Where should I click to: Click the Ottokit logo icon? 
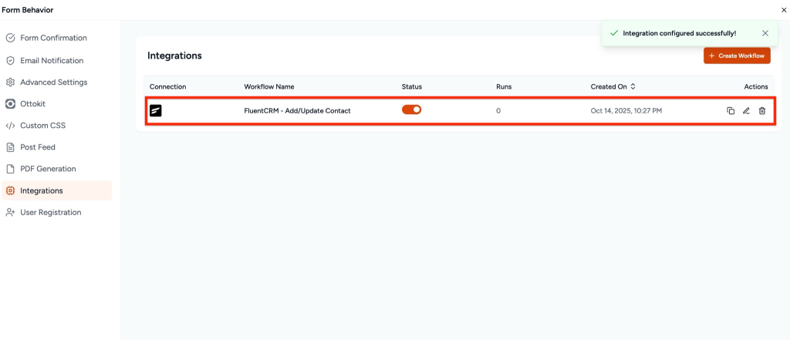point(10,104)
